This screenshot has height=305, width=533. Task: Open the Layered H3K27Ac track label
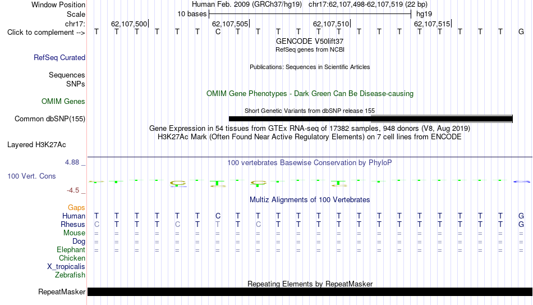coord(36,145)
